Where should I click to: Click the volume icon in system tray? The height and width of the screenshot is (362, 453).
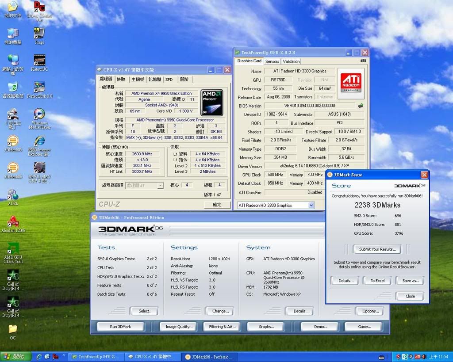(x=424, y=357)
